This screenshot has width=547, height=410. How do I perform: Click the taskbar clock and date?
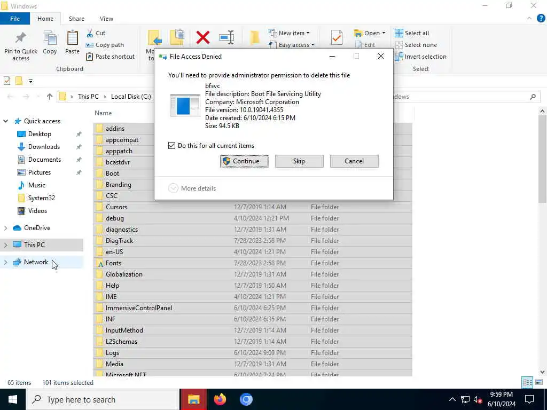click(501, 399)
